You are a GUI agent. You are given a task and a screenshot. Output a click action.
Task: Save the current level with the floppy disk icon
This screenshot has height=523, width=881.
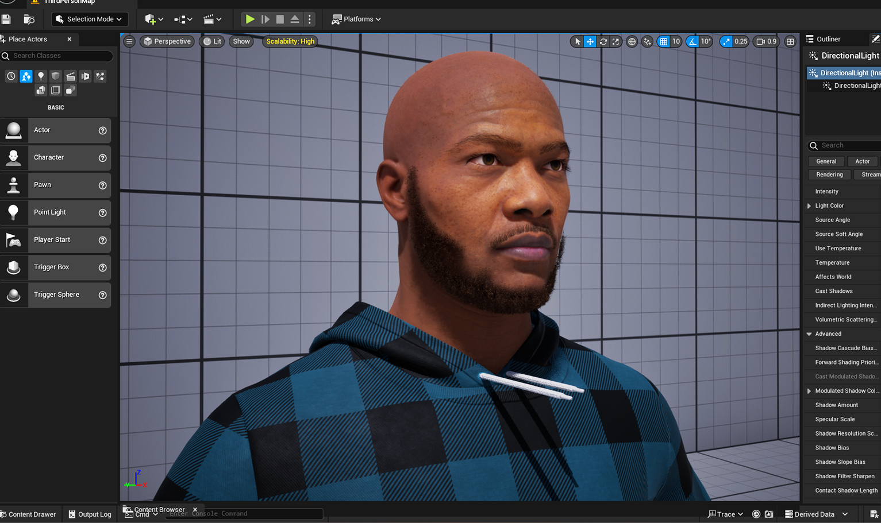point(6,19)
